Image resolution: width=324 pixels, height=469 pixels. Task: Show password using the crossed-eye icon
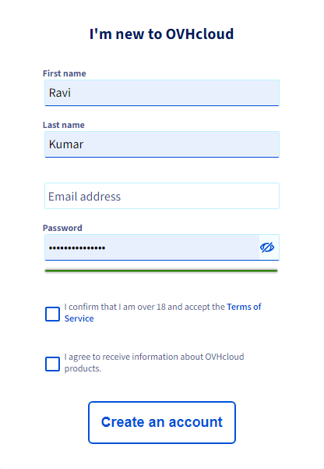267,247
